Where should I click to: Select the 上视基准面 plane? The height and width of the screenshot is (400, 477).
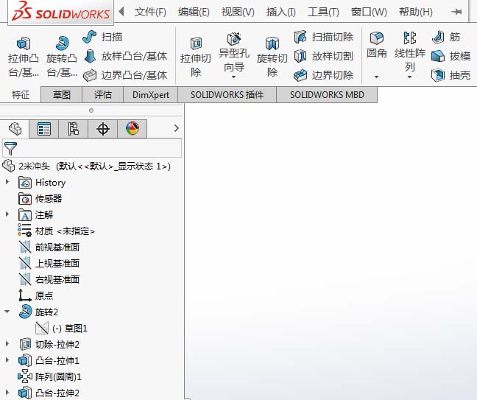coord(49,263)
